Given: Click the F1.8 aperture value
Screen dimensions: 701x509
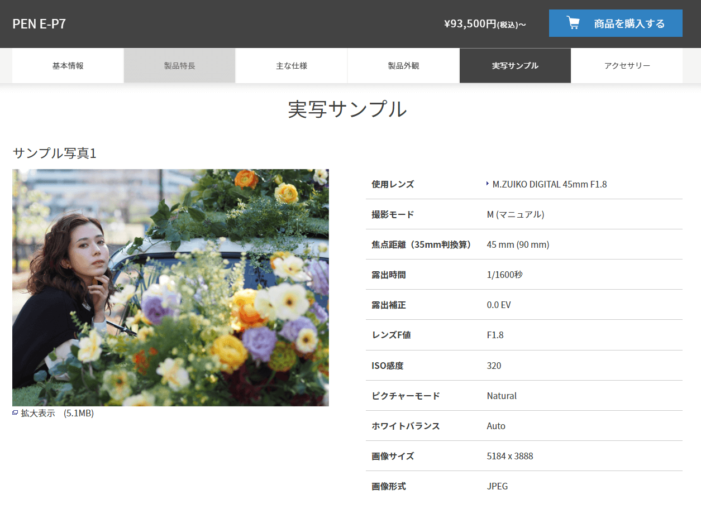Looking at the screenshot, I should (x=495, y=335).
